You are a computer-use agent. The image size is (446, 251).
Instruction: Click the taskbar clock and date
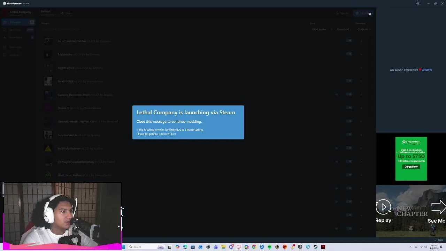[434, 247]
